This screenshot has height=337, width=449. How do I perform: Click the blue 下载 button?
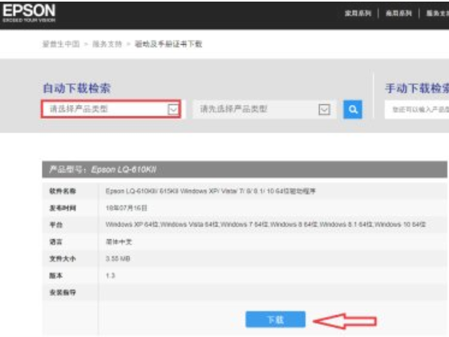(276, 319)
